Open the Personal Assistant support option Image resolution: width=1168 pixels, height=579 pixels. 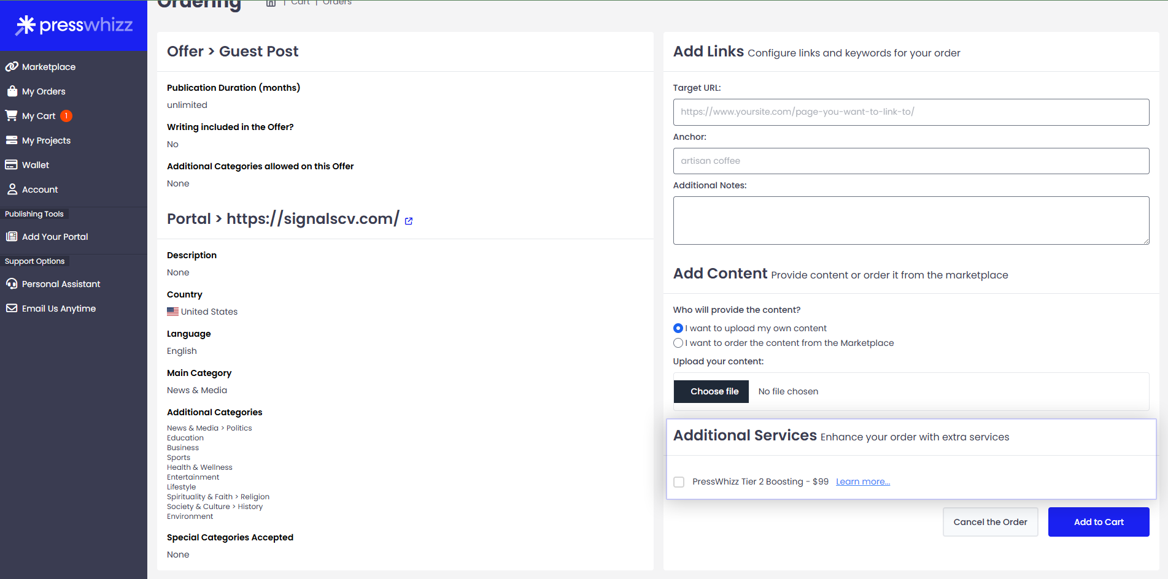point(60,283)
